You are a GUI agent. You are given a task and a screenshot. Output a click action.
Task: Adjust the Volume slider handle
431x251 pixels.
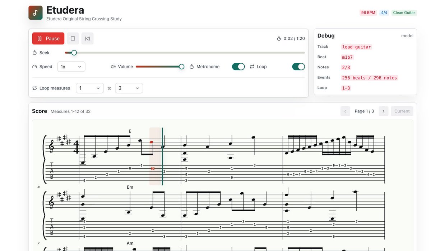182,67
